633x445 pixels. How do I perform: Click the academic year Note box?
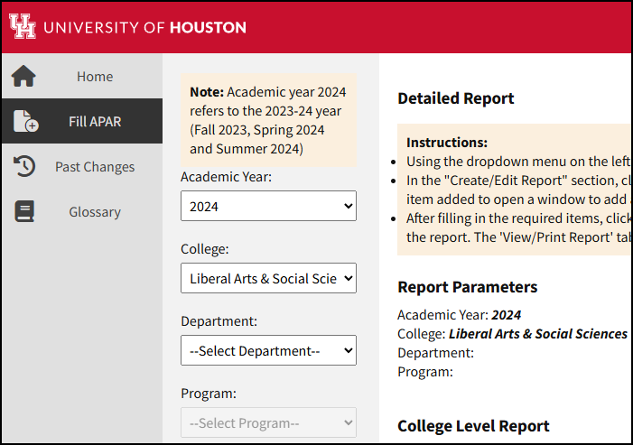[268, 121]
